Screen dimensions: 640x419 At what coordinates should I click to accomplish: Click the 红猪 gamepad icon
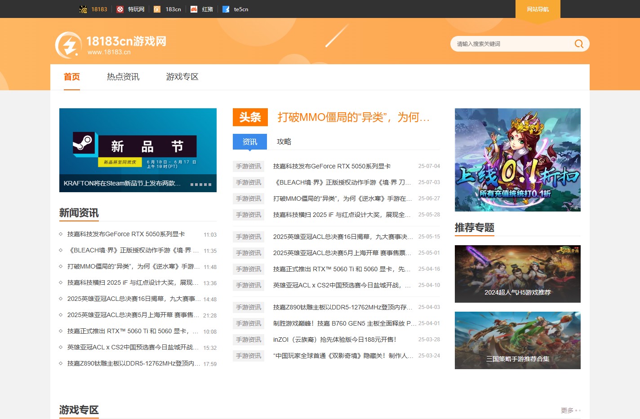pos(194,9)
